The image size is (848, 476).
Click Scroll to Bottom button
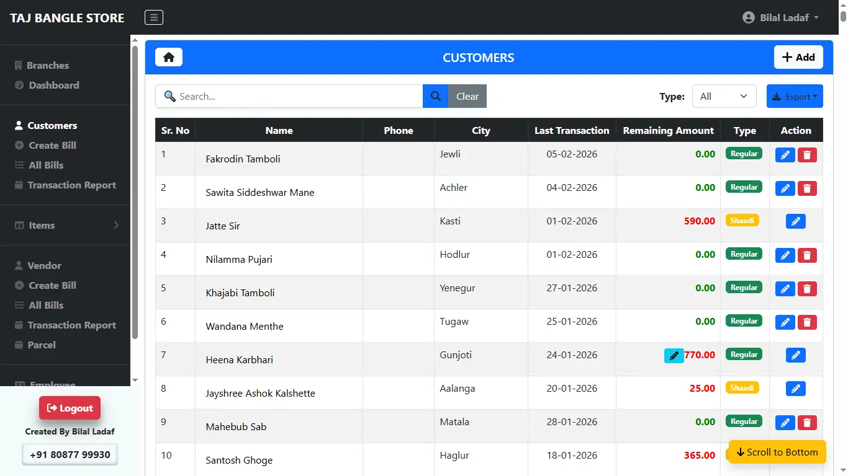coord(777,452)
